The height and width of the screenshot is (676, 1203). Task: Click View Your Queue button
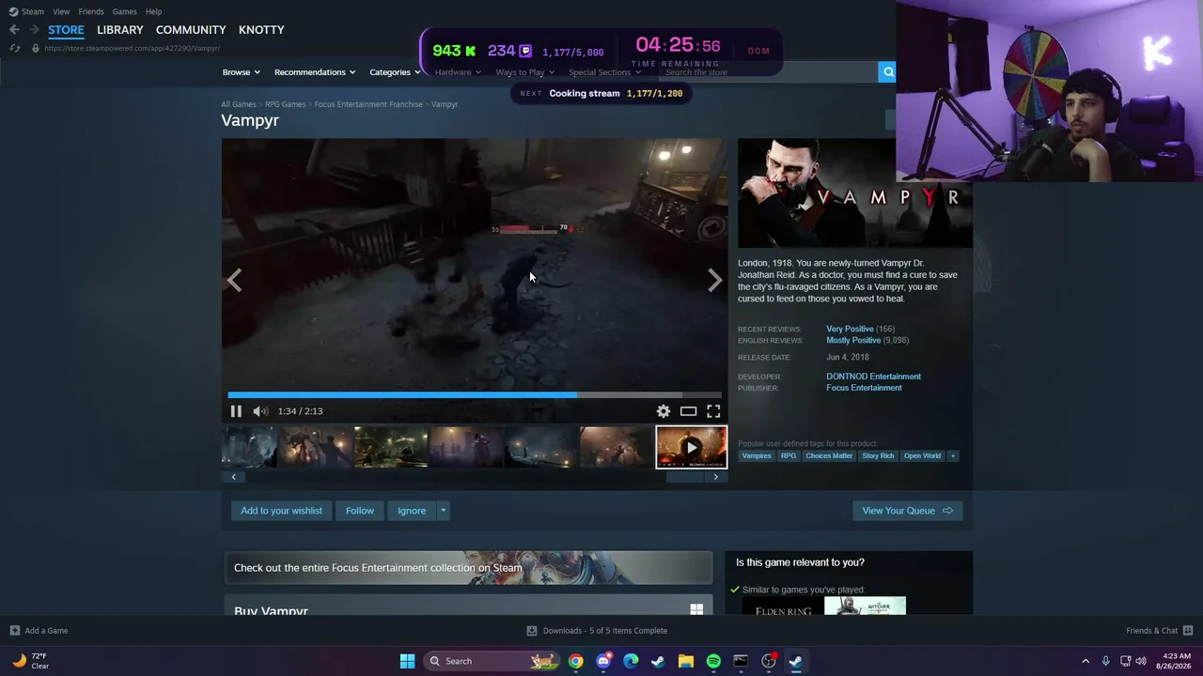click(907, 511)
